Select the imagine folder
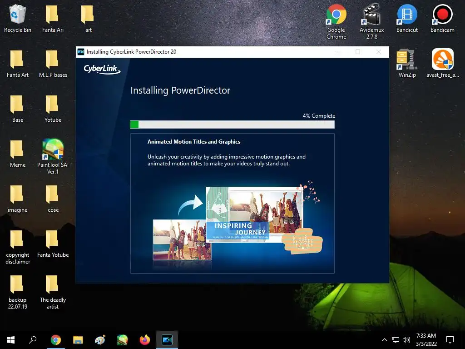The image size is (465, 349). click(x=18, y=199)
